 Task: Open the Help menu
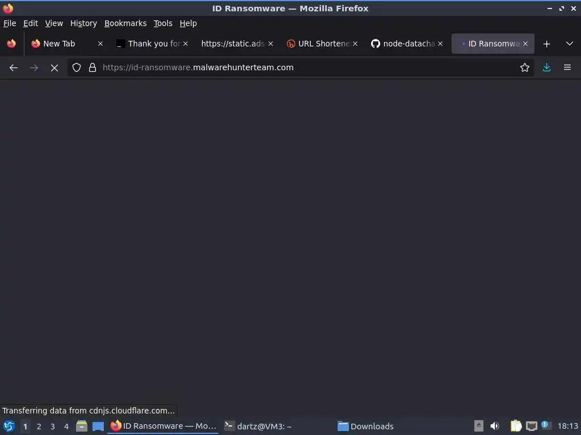click(x=188, y=23)
